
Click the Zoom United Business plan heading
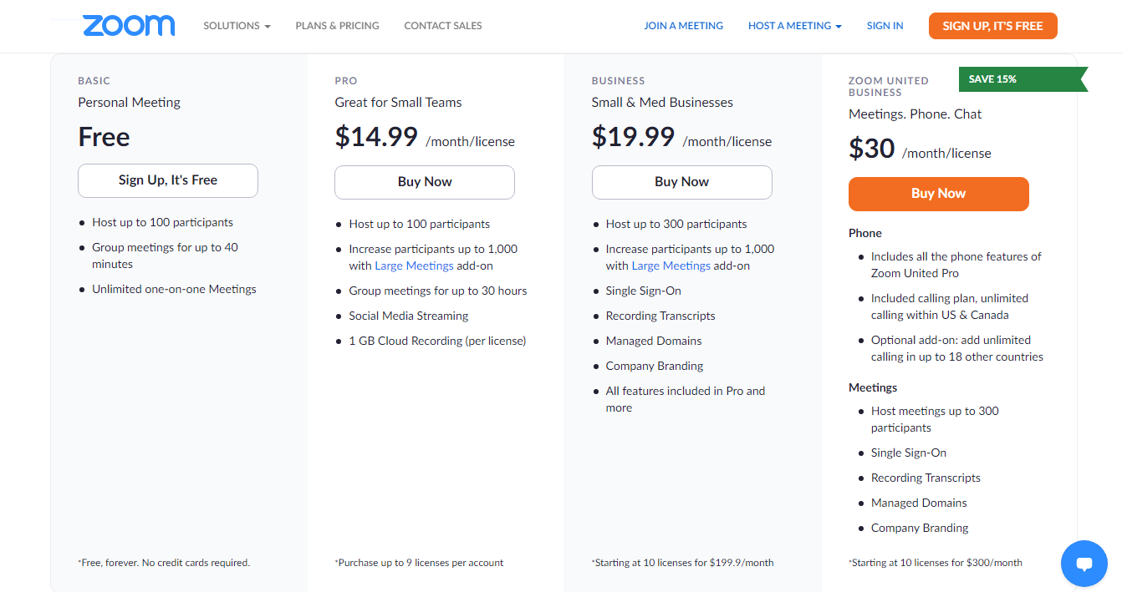pyautogui.click(x=888, y=86)
